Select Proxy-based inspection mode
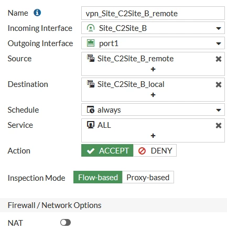This screenshot has height=230, width=227. point(148,177)
